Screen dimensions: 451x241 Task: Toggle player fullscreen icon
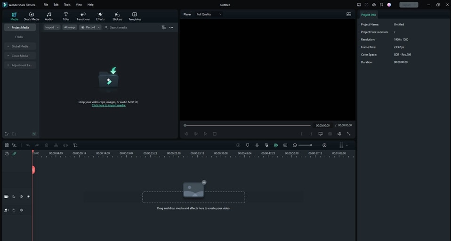pyautogui.click(x=348, y=134)
